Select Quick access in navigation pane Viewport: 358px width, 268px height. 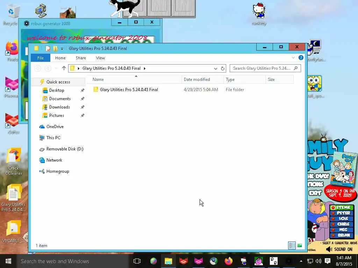click(x=58, y=82)
